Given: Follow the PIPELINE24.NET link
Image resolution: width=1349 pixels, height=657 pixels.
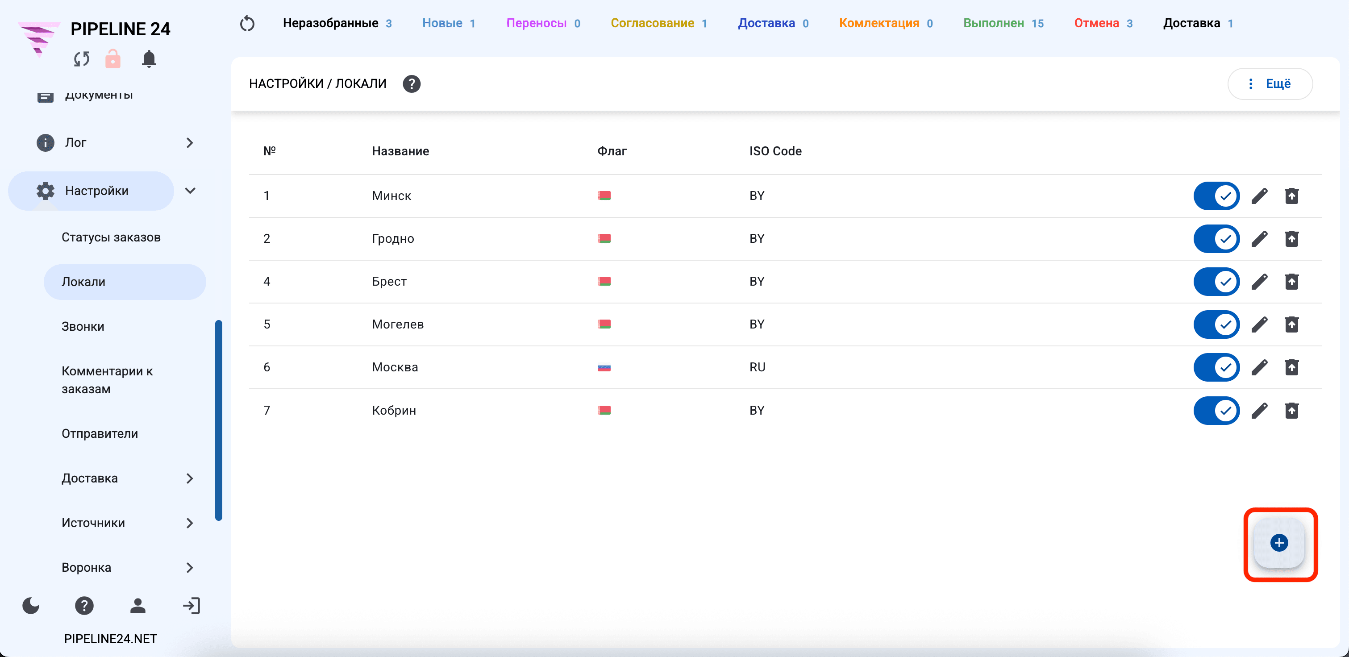Looking at the screenshot, I should pyautogui.click(x=110, y=639).
